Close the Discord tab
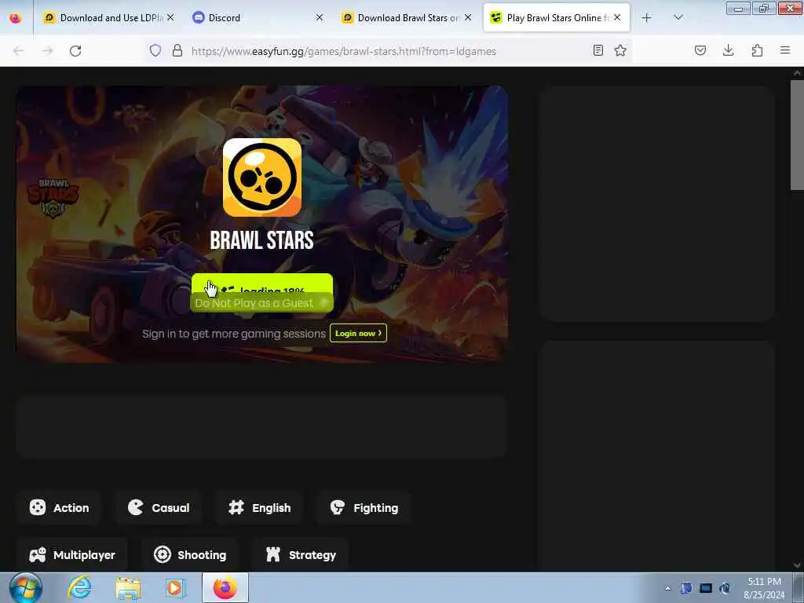 (x=320, y=17)
